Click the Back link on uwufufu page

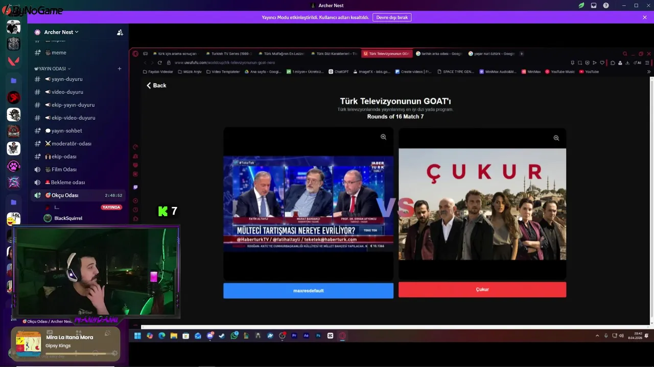pyautogui.click(x=156, y=85)
